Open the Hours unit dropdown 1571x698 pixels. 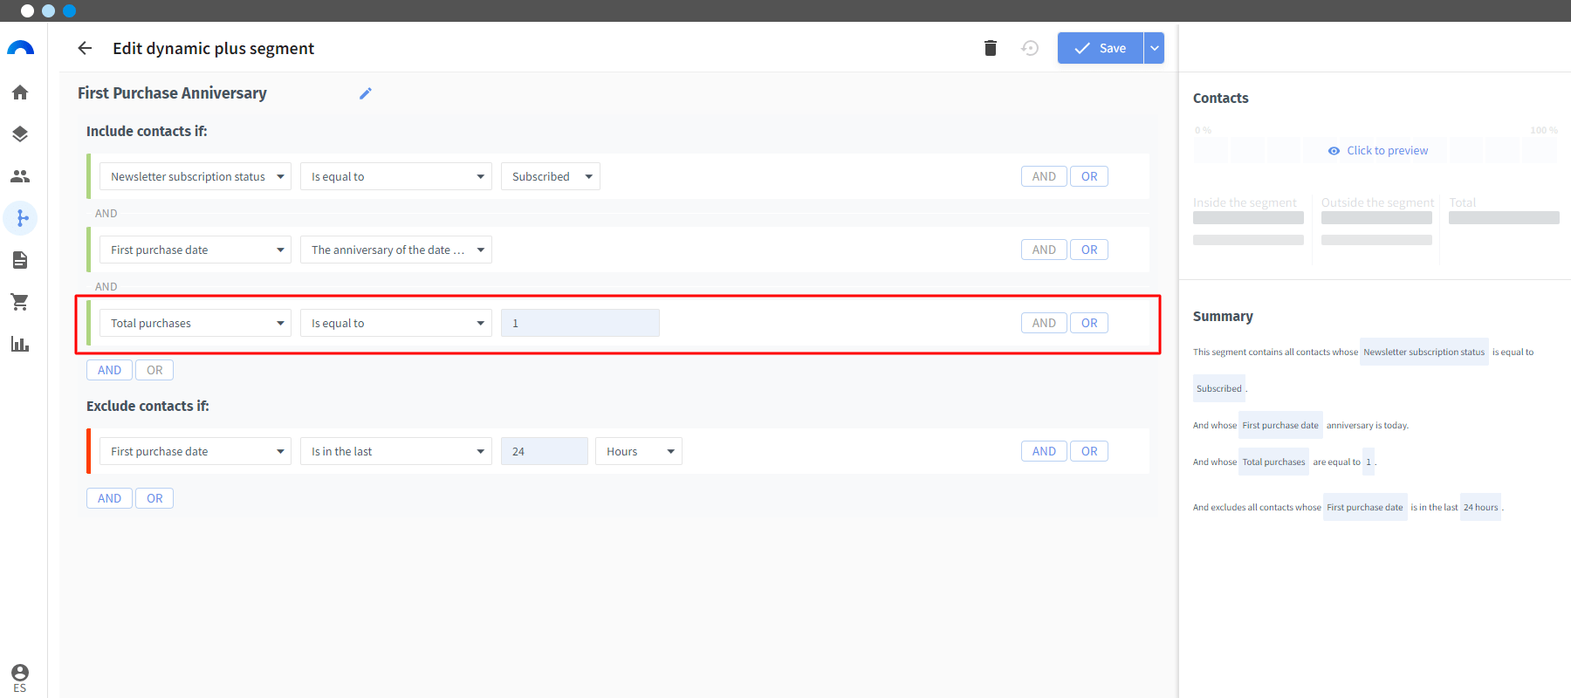pyautogui.click(x=639, y=451)
